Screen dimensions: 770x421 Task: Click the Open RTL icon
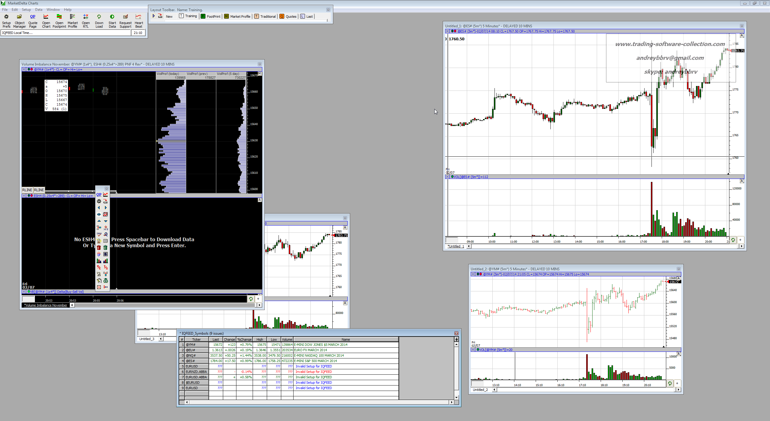click(x=86, y=17)
